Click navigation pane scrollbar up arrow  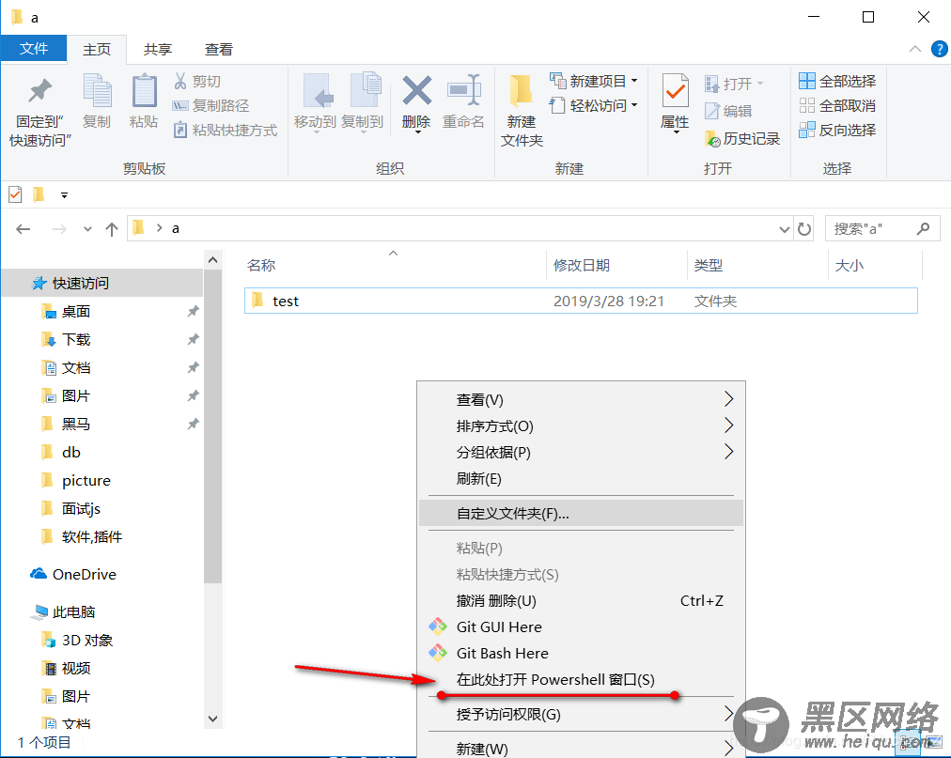[x=213, y=260]
